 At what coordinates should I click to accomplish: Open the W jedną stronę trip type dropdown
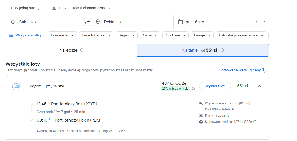coord(27,8)
